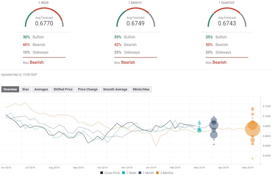272x175 pixels.
Task: Click the 0.7200 y-axis label
Action: tap(266, 106)
